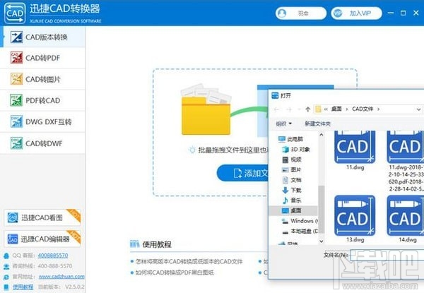The image size is (424, 293).
Task: Switch to CAD转图片 mode
Action: [43, 79]
